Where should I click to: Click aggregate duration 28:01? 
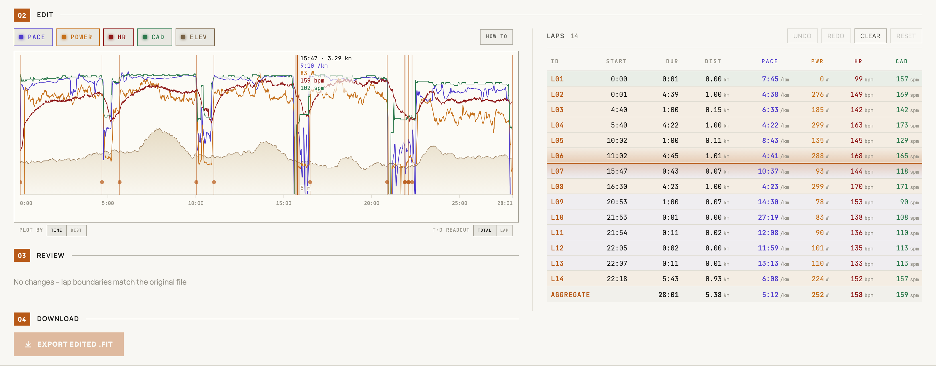click(668, 295)
